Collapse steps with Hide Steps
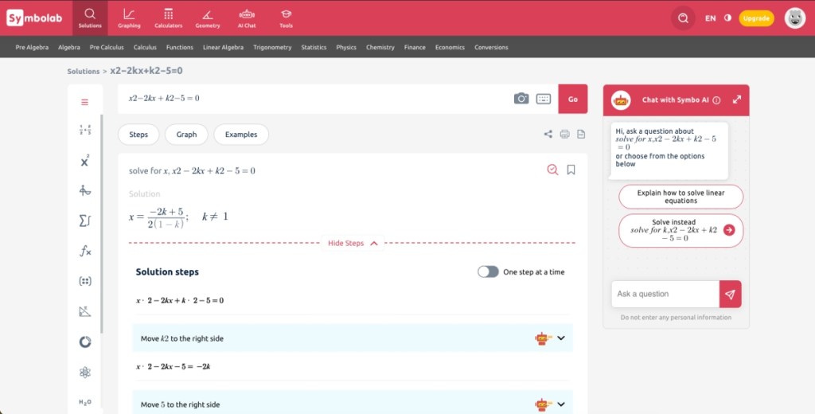 (x=353, y=244)
